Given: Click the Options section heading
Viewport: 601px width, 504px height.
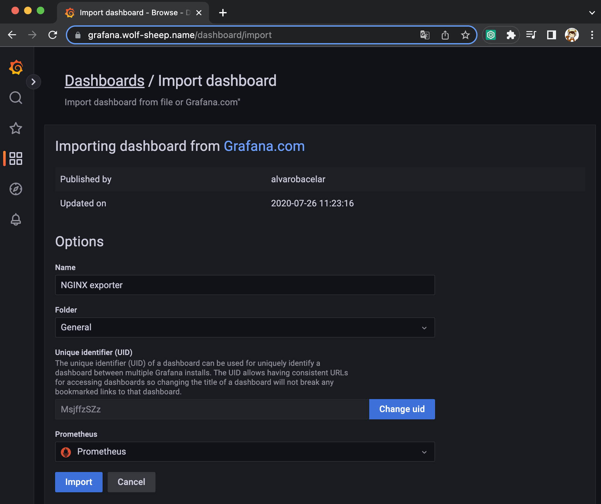Looking at the screenshot, I should [x=79, y=242].
